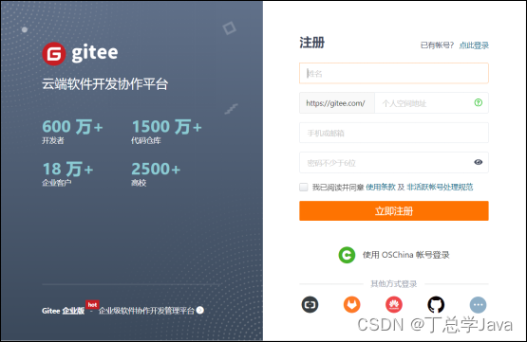The height and width of the screenshot is (342, 527).
Task: Click the arrow after 企业级软件协作开发管理平台
Action: click(x=200, y=310)
